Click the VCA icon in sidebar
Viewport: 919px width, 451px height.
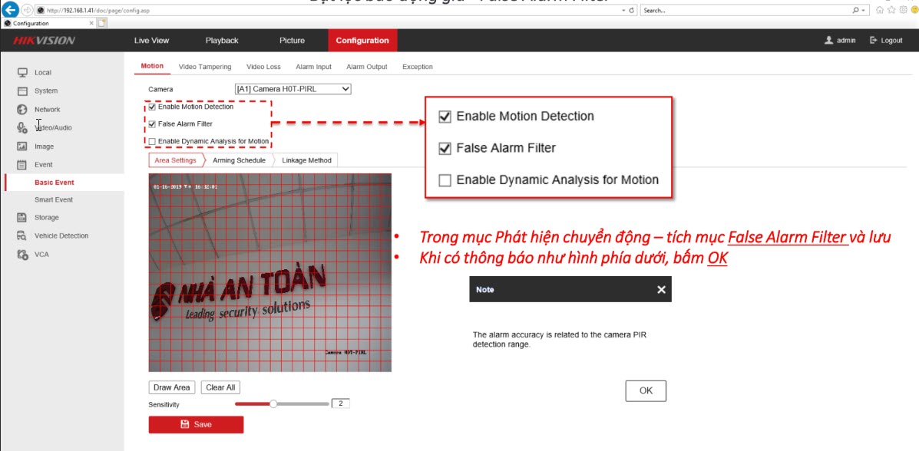(22, 255)
